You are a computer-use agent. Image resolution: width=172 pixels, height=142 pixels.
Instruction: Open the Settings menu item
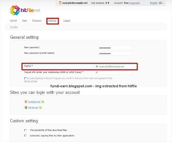click(52, 21)
